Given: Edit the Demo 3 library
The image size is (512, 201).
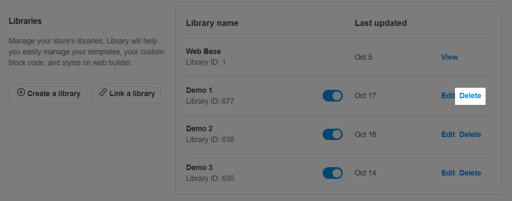Looking at the screenshot, I should 448,173.
